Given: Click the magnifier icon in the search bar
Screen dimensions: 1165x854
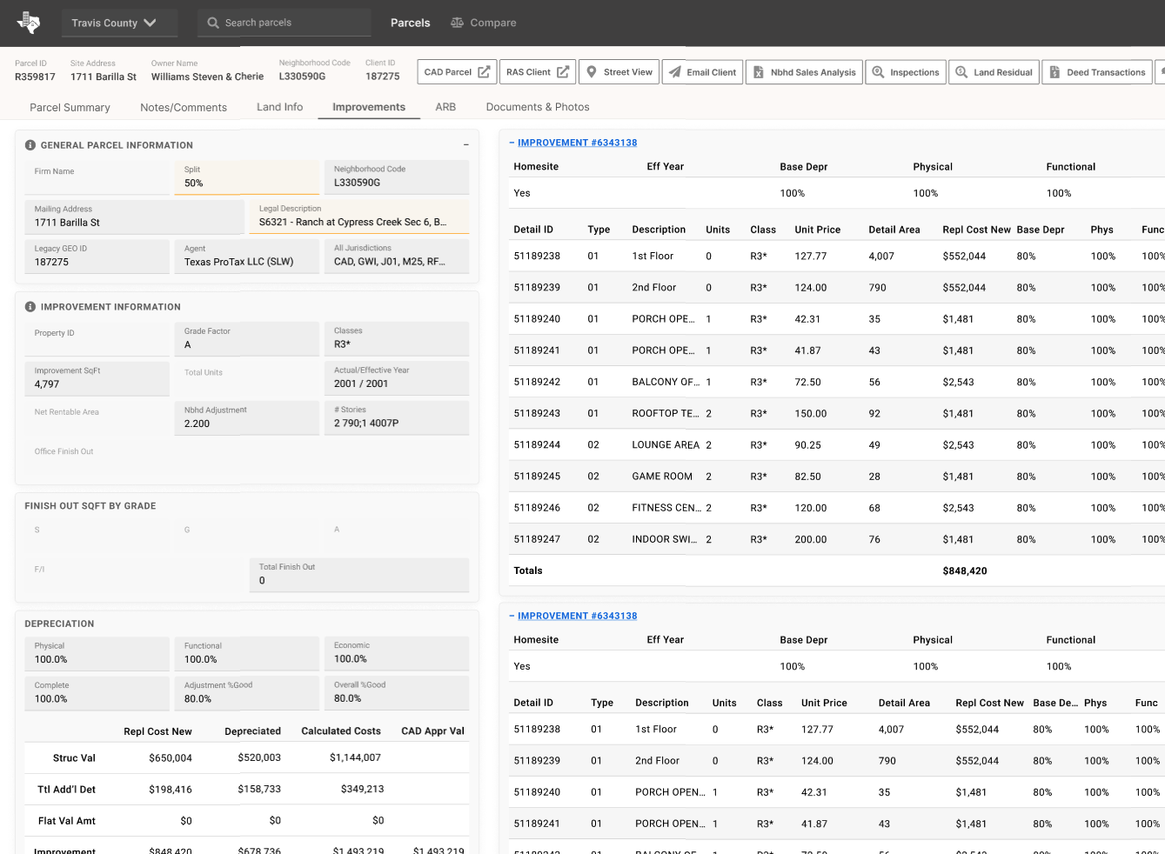Looking at the screenshot, I should [213, 23].
